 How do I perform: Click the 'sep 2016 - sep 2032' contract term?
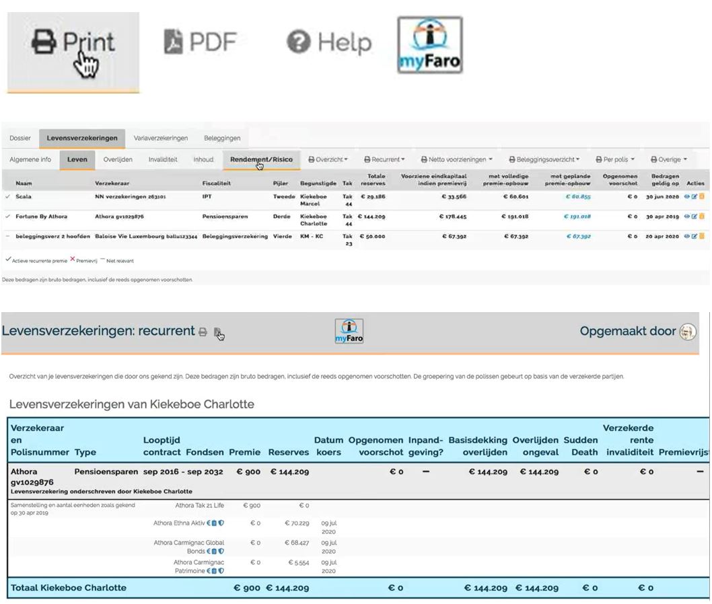(183, 471)
